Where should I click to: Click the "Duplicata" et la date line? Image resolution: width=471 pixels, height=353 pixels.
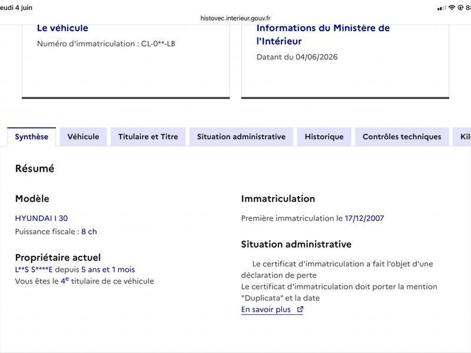coord(280,298)
